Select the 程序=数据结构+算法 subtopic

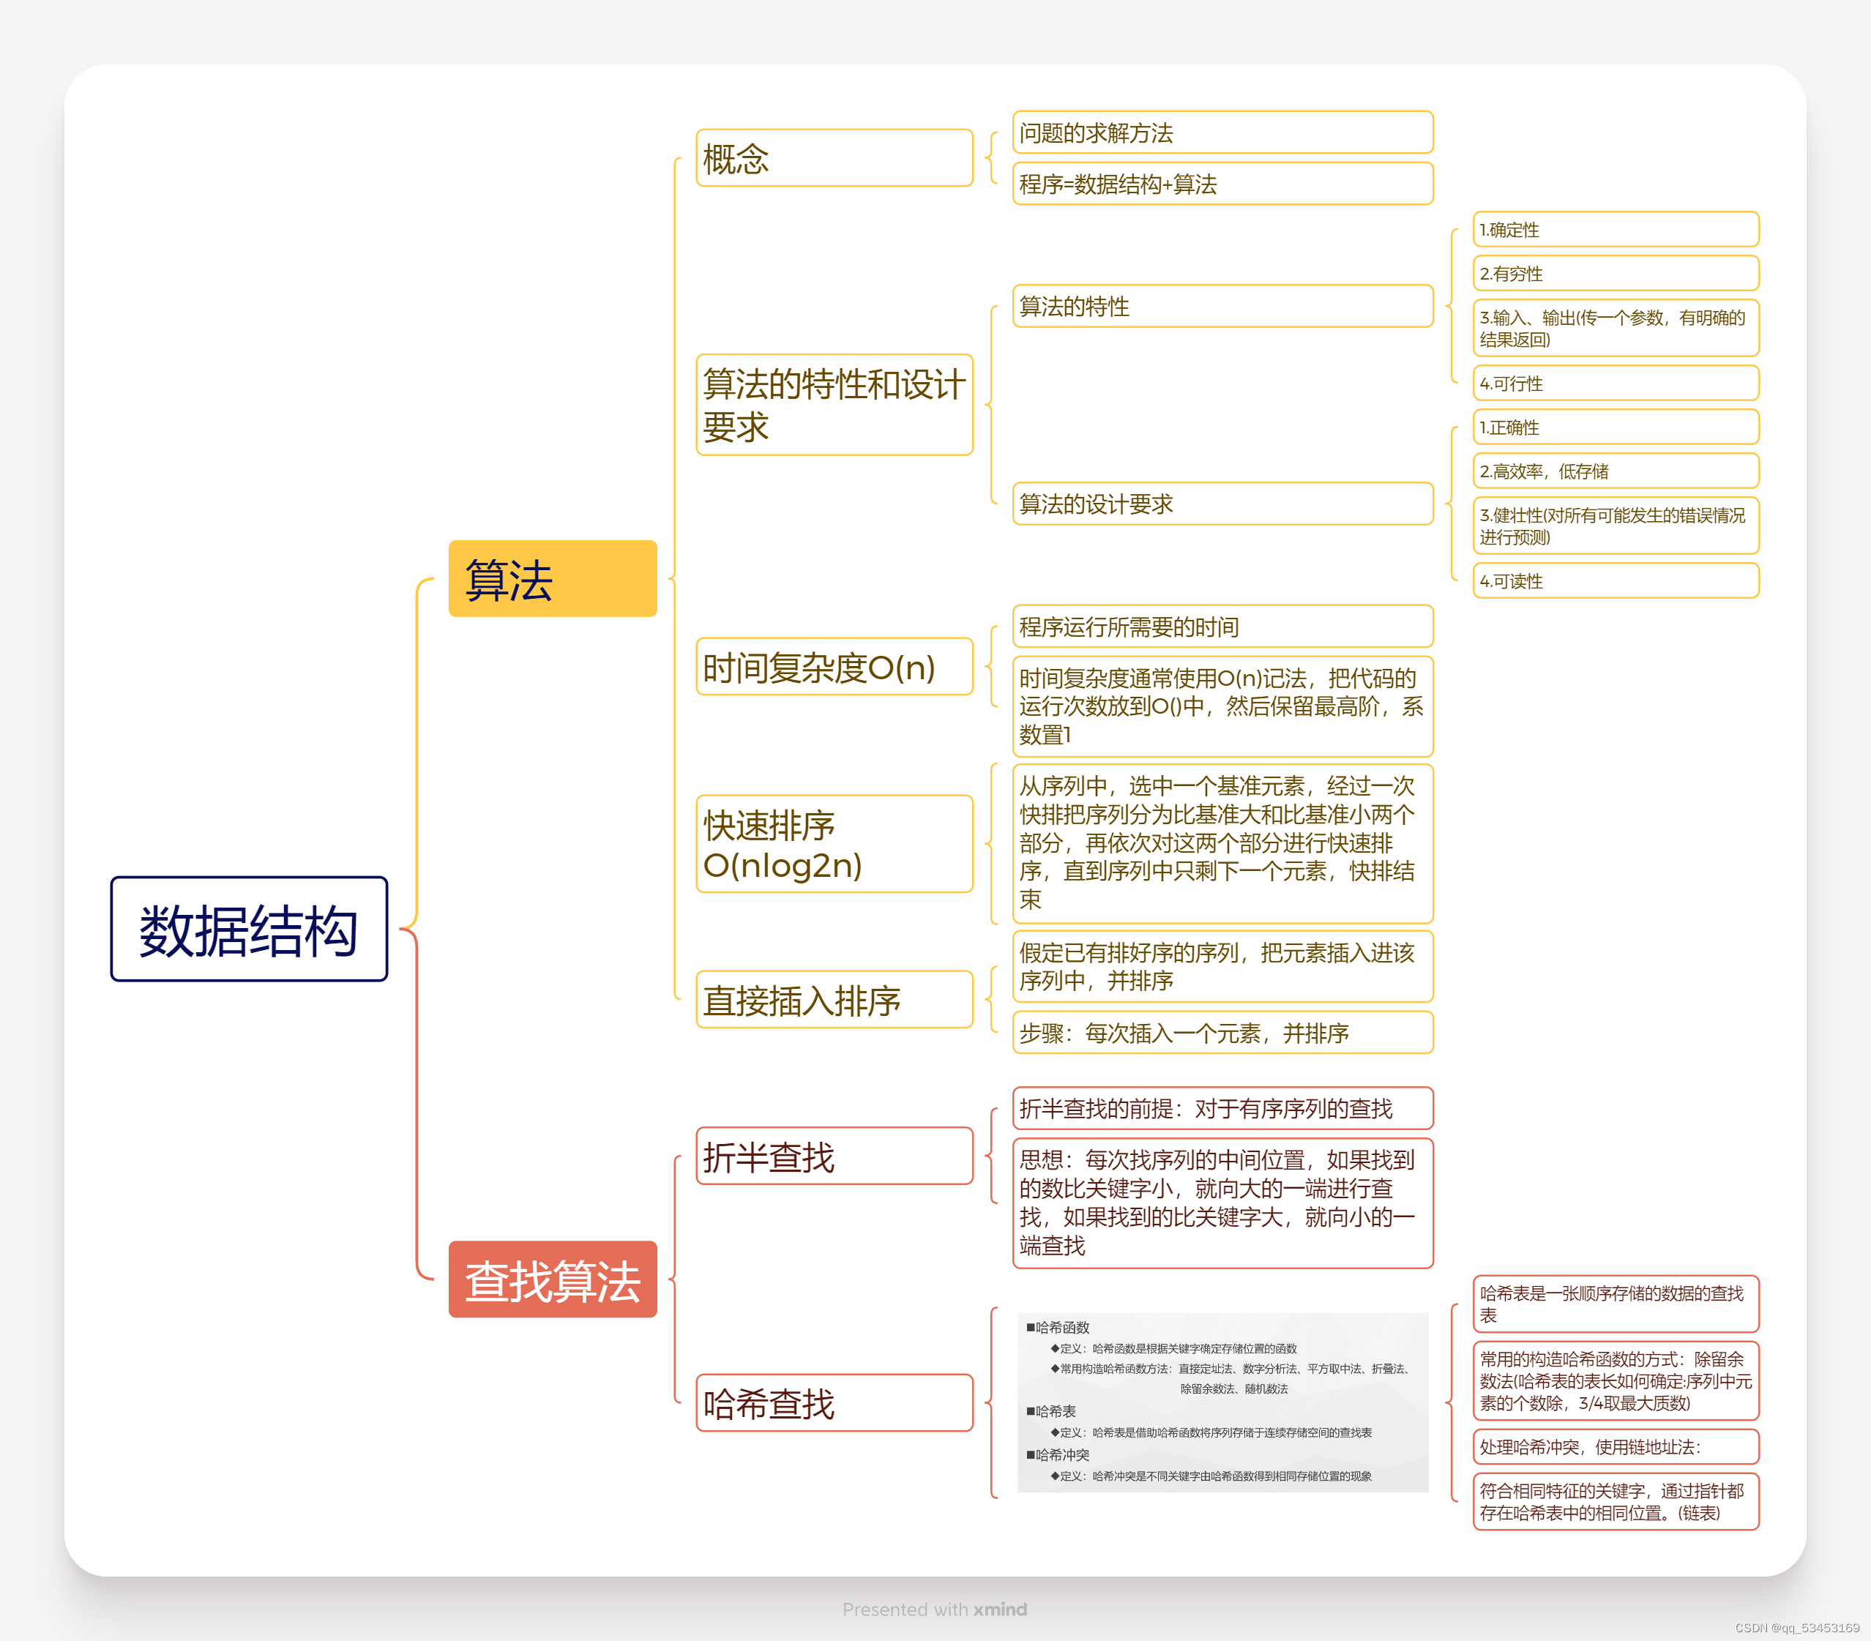1222,184
